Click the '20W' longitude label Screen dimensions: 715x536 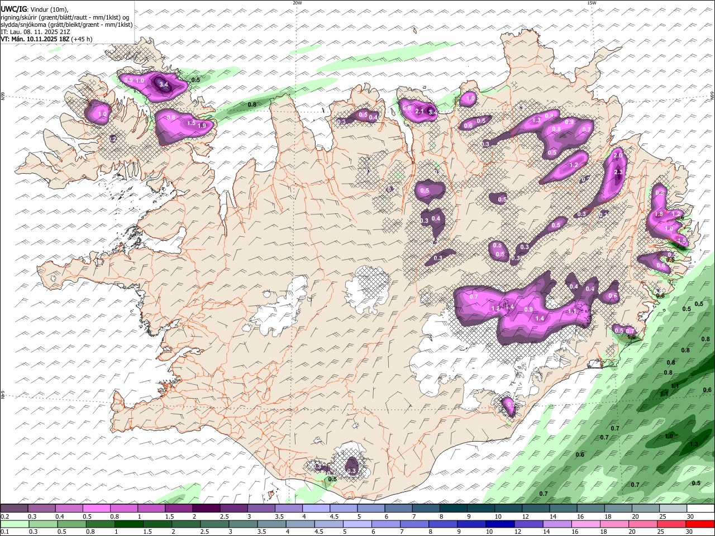click(x=297, y=3)
